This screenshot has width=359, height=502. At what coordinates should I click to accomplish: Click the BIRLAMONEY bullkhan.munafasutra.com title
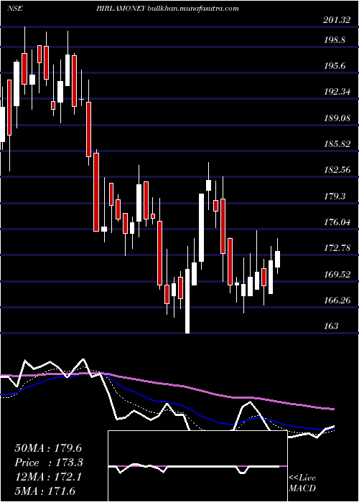pos(167,9)
